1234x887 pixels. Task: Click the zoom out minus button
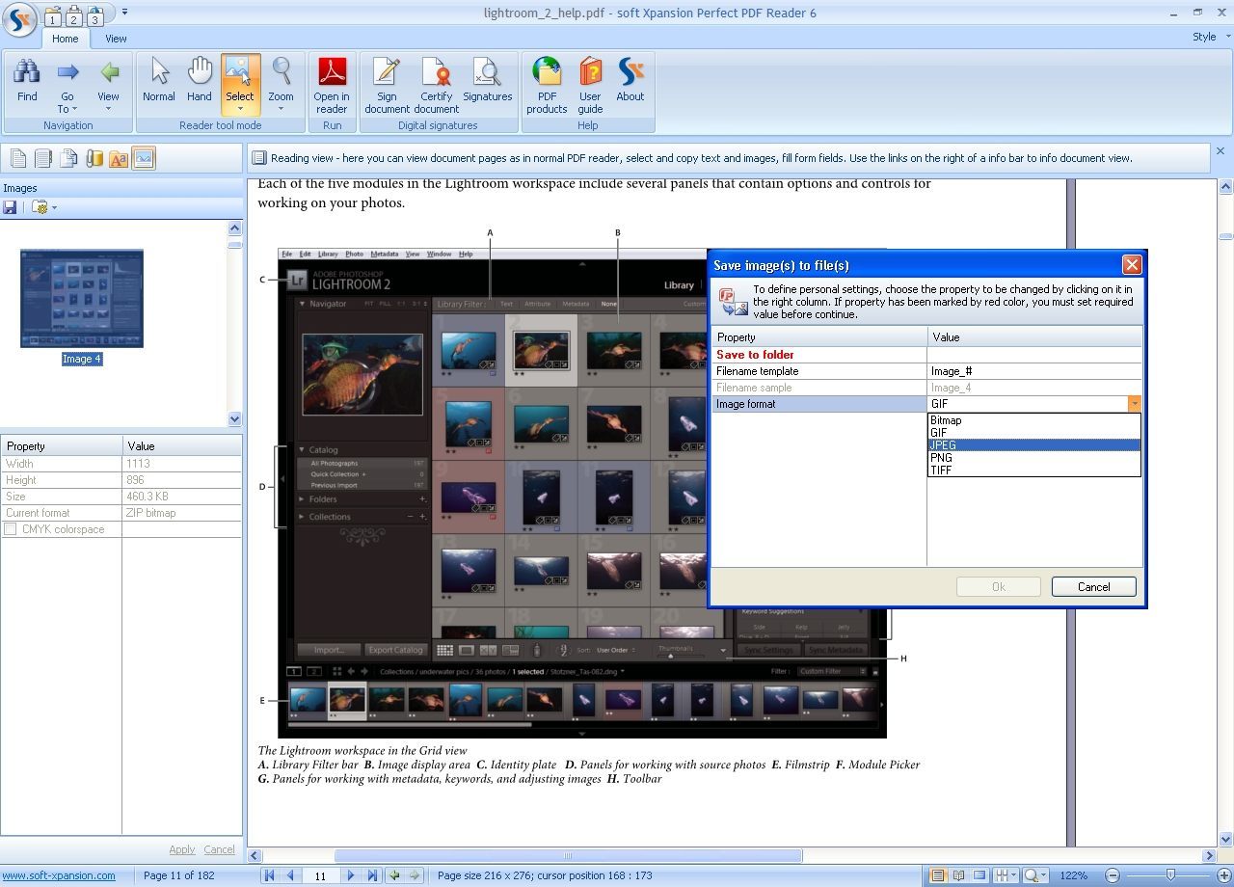pos(1113,875)
